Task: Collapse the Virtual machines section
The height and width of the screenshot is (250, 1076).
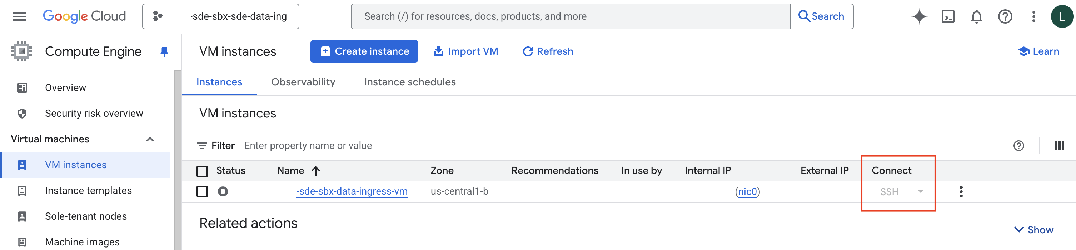Action: 150,139
